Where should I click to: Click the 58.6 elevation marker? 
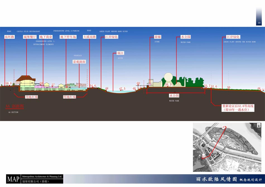coord(9,83)
